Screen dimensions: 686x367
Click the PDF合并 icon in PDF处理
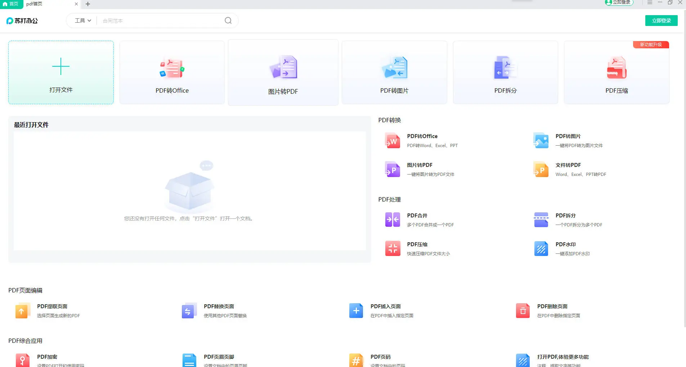[x=393, y=220]
